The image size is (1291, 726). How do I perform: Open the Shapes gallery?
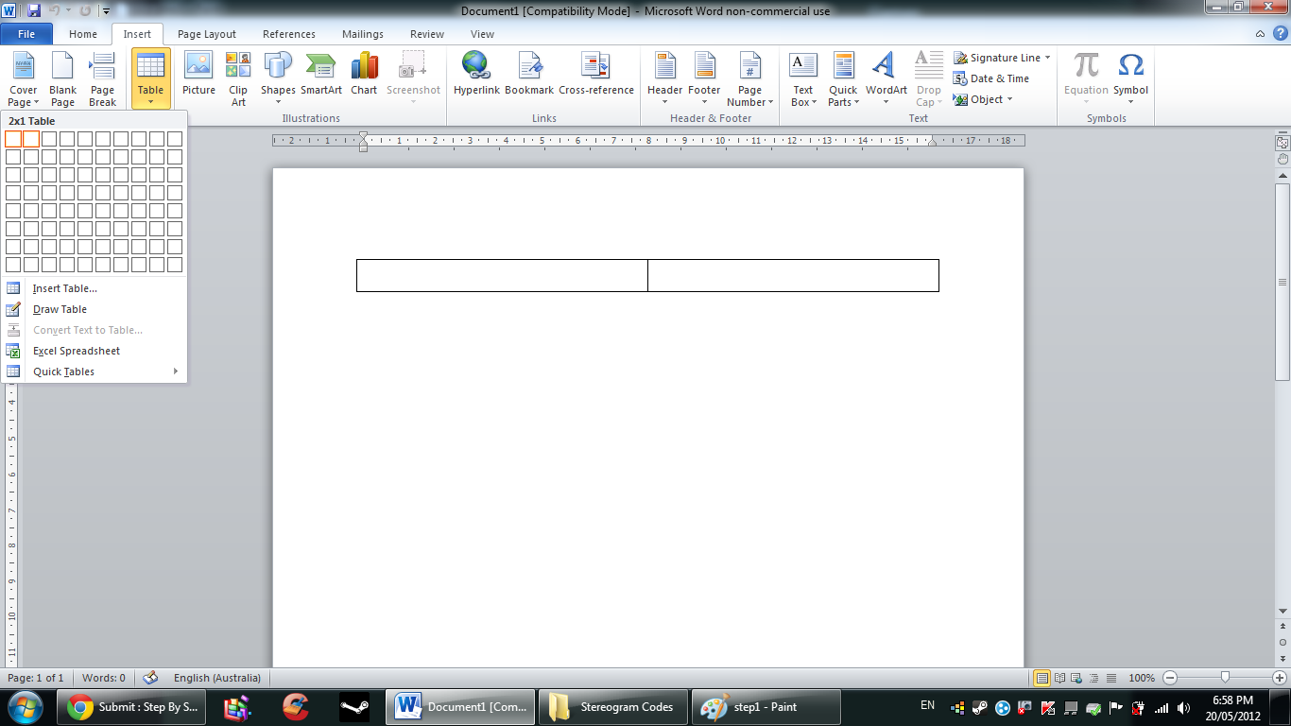pos(277,79)
